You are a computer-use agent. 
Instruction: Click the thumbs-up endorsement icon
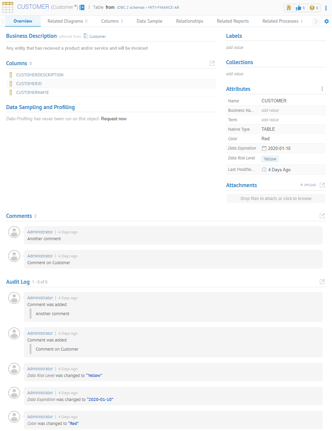tap(299, 8)
